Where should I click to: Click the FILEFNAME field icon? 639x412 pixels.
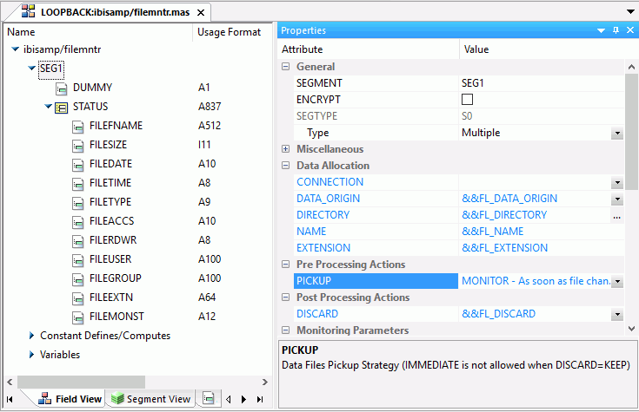click(x=78, y=127)
